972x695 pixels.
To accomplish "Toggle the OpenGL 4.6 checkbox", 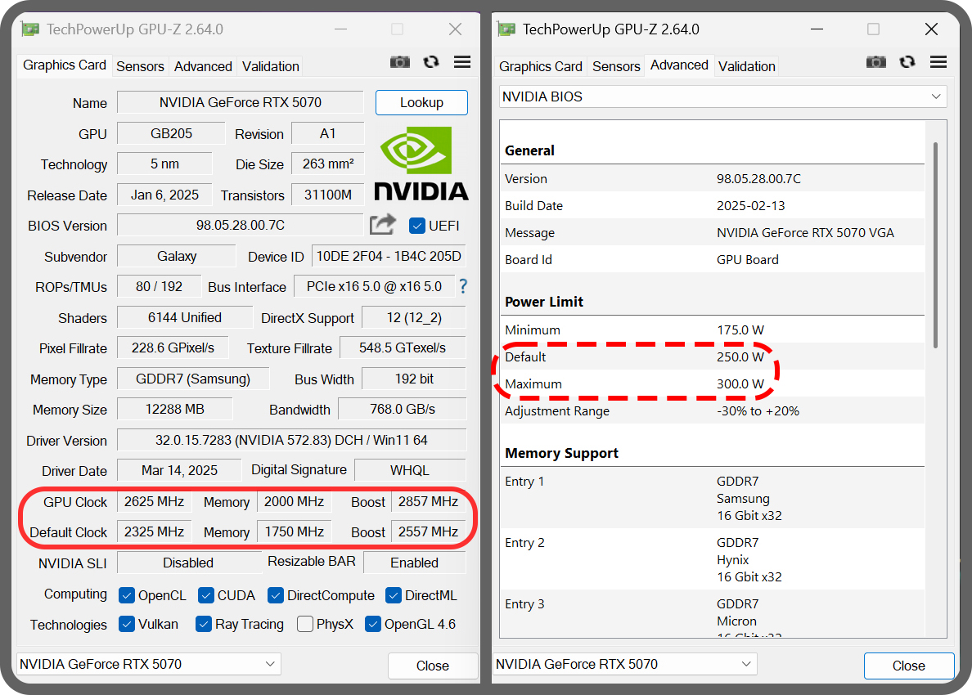I will (372, 624).
